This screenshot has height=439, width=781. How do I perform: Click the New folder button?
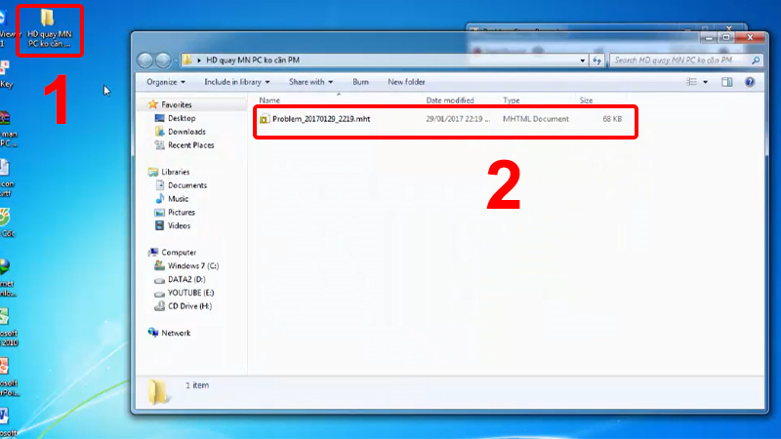[406, 82]
